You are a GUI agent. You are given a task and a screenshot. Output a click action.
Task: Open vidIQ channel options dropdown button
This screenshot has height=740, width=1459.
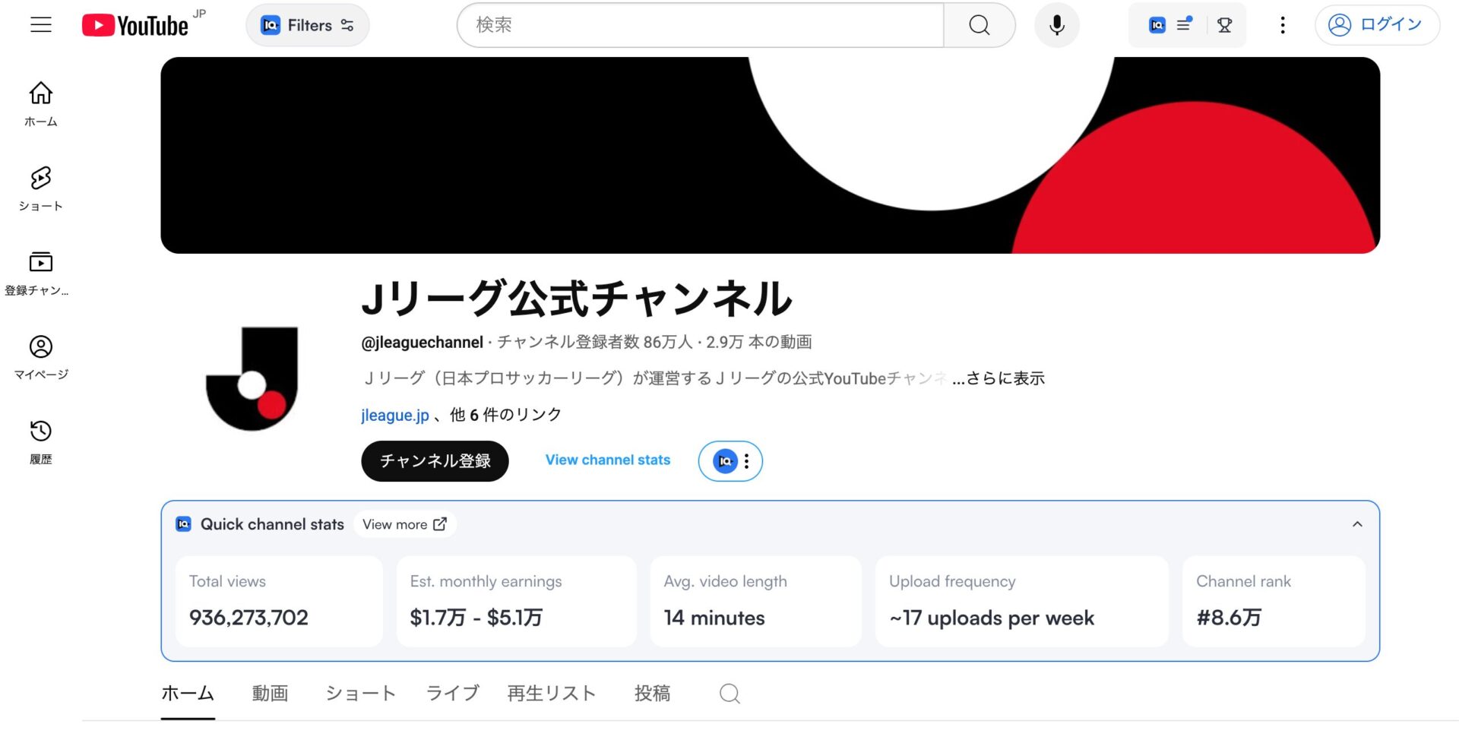(x=730, y=461)
